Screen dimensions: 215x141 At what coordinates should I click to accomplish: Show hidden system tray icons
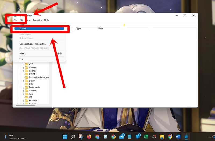[x=209, y=137]
